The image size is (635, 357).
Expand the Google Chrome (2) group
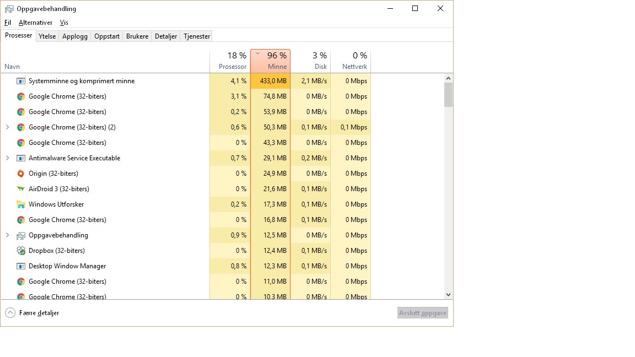[x=7, y=127]
